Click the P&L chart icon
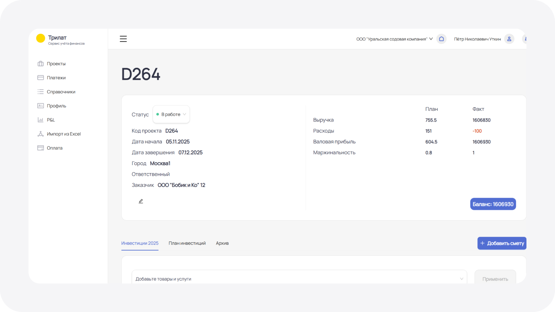Viewport: 555px width, 312px height. coord(40,120)
